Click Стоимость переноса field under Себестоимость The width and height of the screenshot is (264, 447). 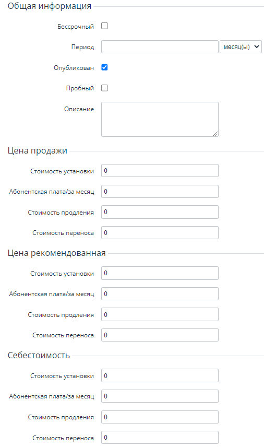point(160,437)
